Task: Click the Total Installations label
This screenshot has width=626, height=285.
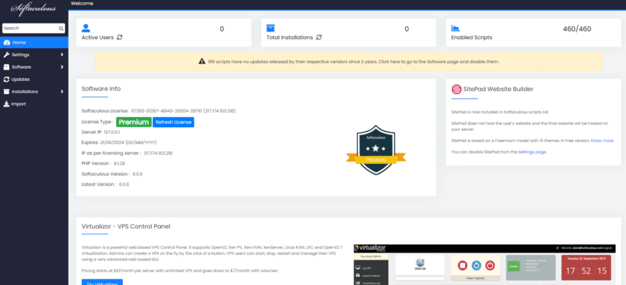Action: 290,37
